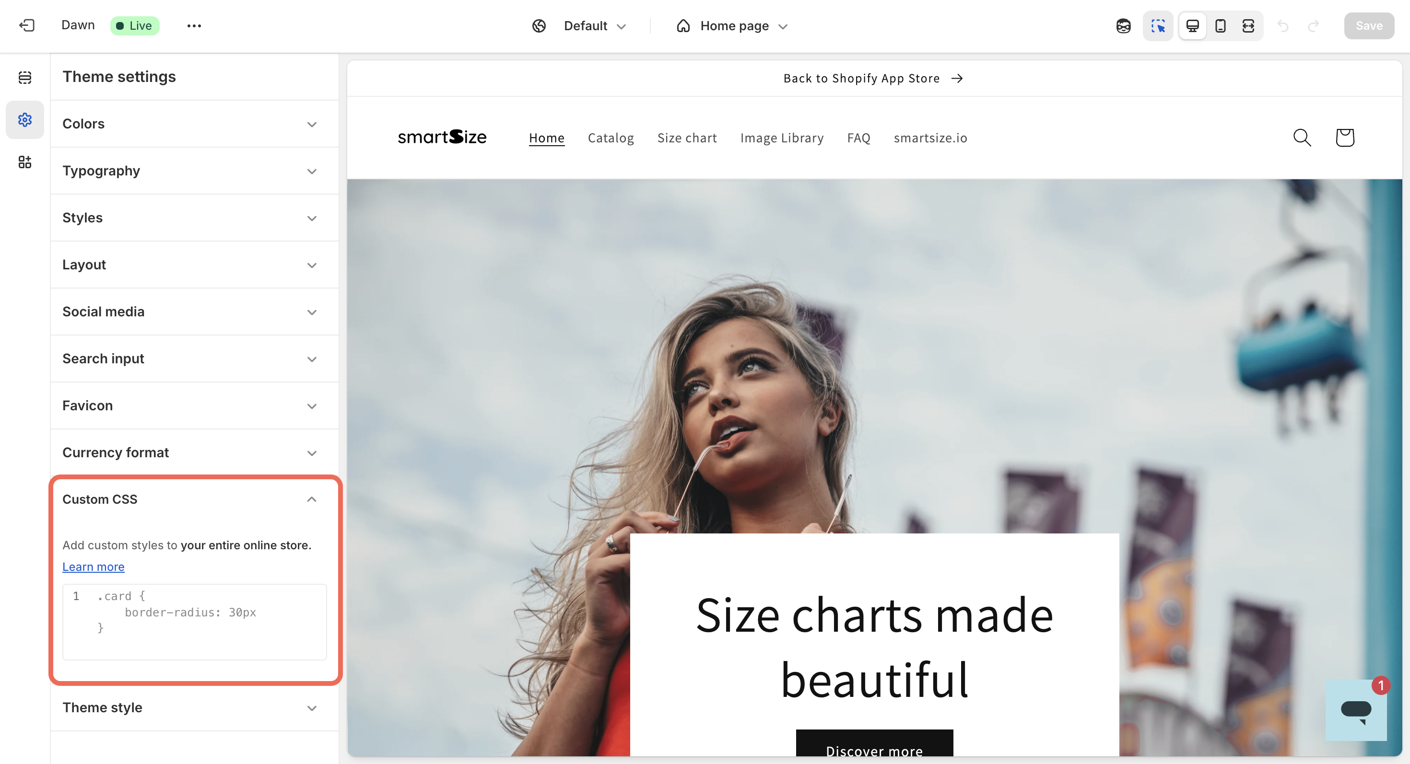Open the Image Library menu link
The image size is (1410, 764).
(782, 138)
